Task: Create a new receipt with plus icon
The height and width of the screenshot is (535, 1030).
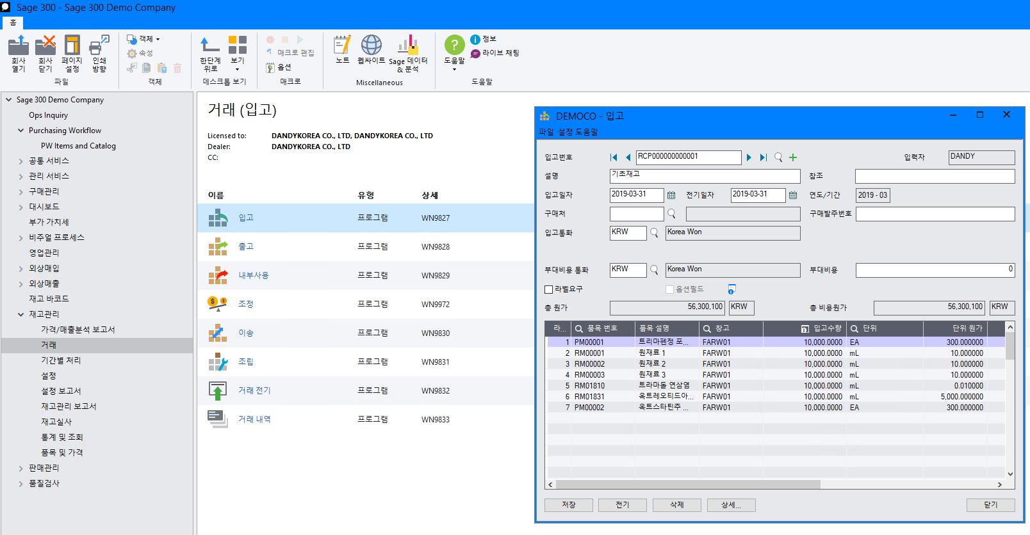Action: click(x=793, y=157)
